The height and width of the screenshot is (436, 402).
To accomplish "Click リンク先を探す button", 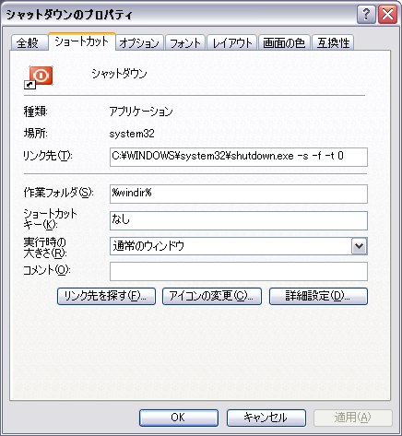I will (x=106, y=296).
